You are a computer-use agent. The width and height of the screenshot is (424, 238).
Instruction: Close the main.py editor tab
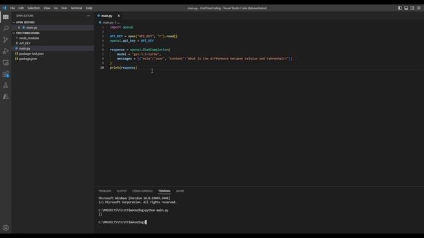[x=119, y=16]
